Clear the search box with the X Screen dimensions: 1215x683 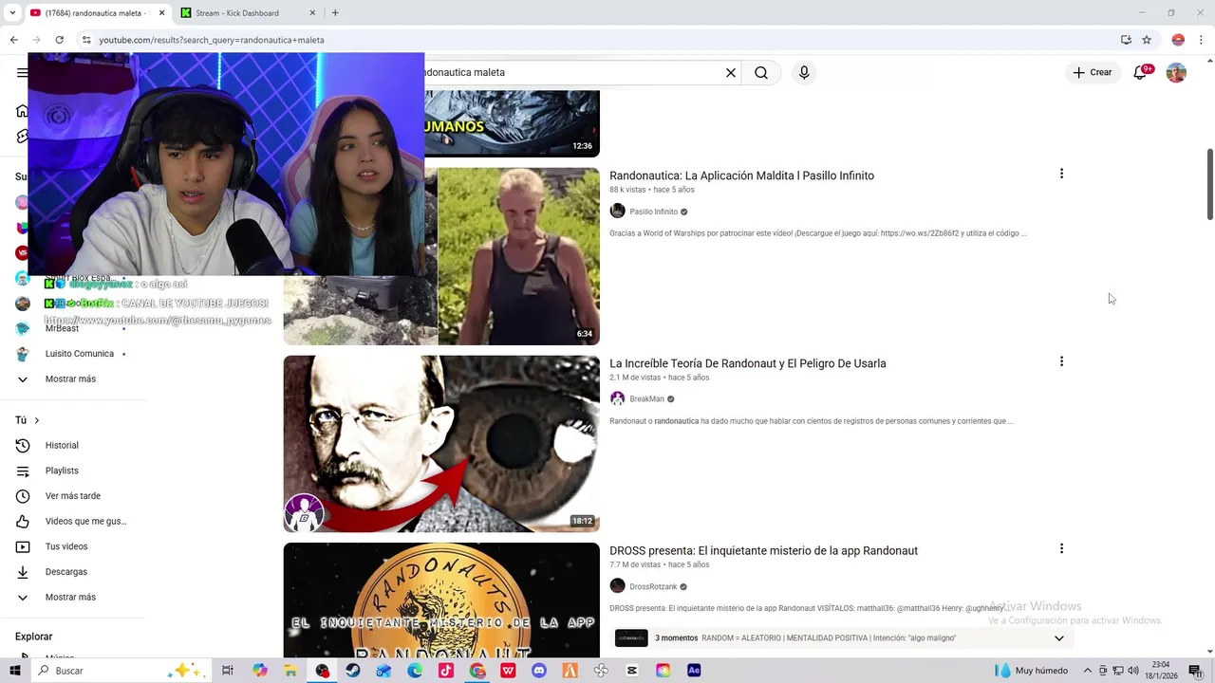tap(731, 72)
